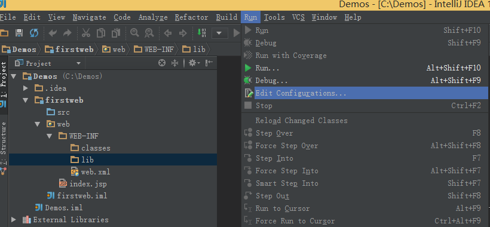This screenshot has height=227, width=490.
Task: Click the Synchronize refresh icon
Action: 33,33
